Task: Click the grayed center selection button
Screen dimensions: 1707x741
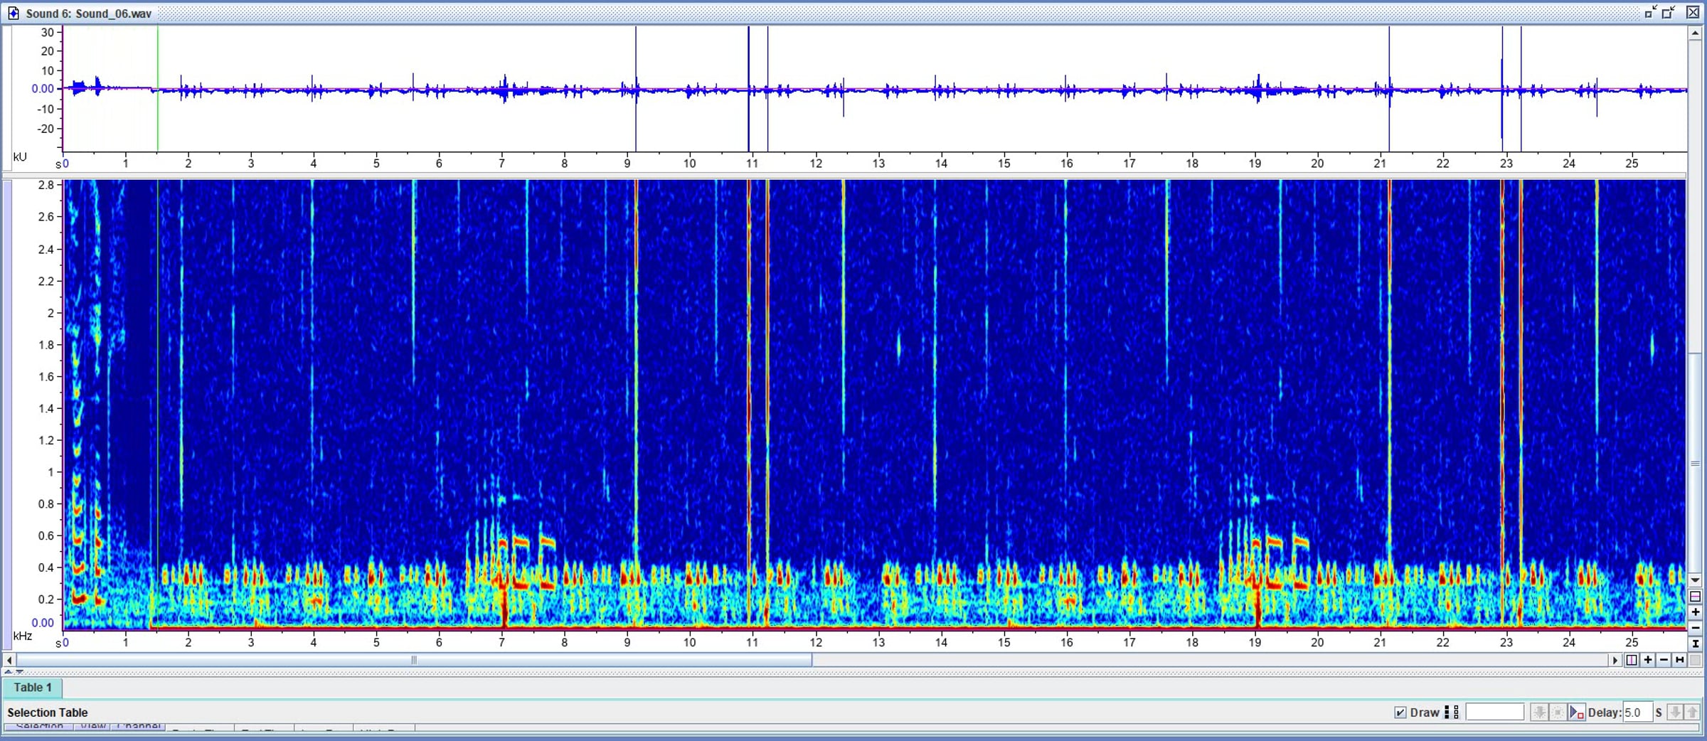Action: [x=1558, y=713]
